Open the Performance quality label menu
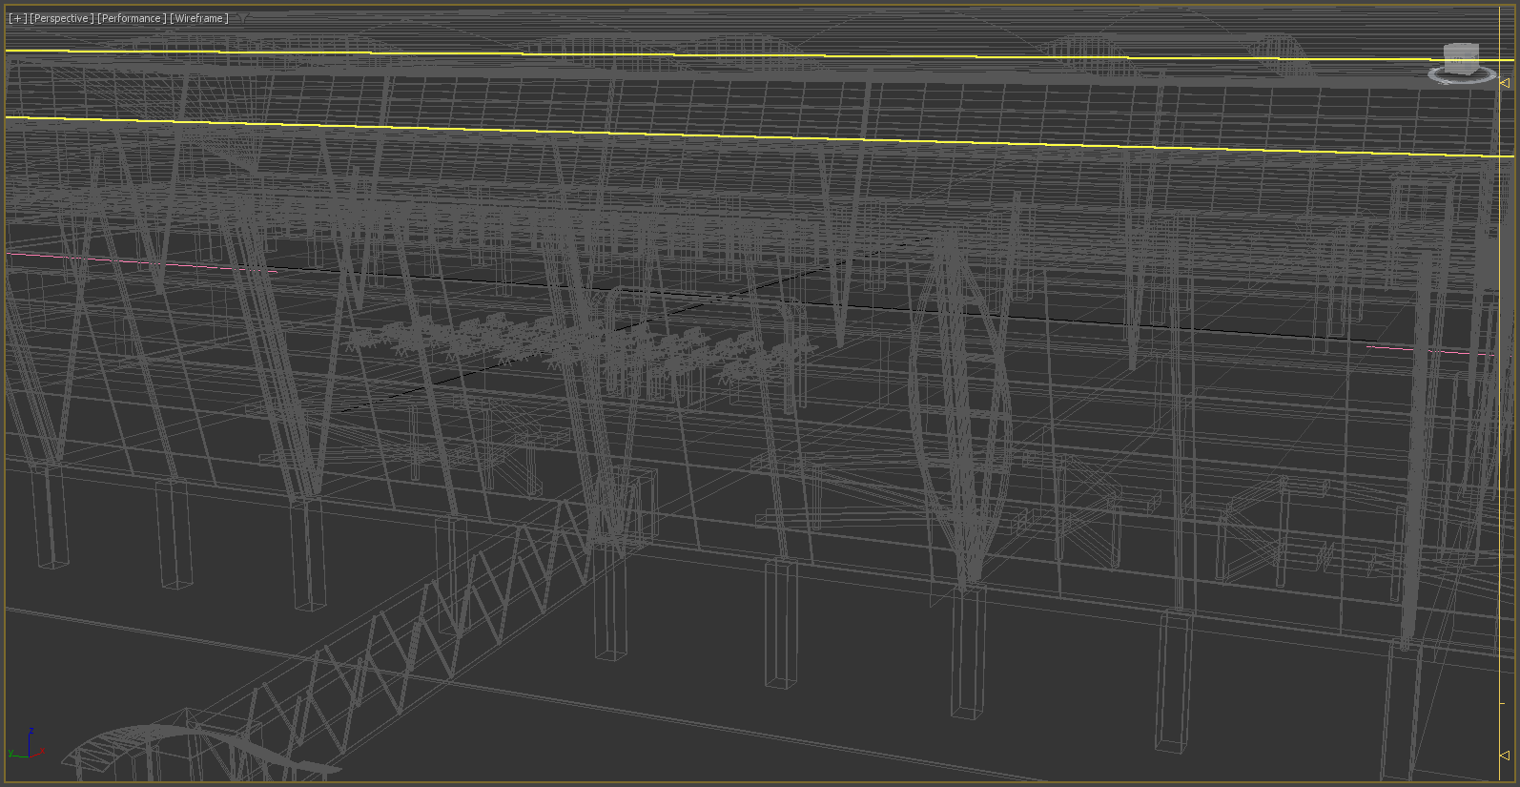Screen dimensions: 1520x787 [x=132, y=18]
